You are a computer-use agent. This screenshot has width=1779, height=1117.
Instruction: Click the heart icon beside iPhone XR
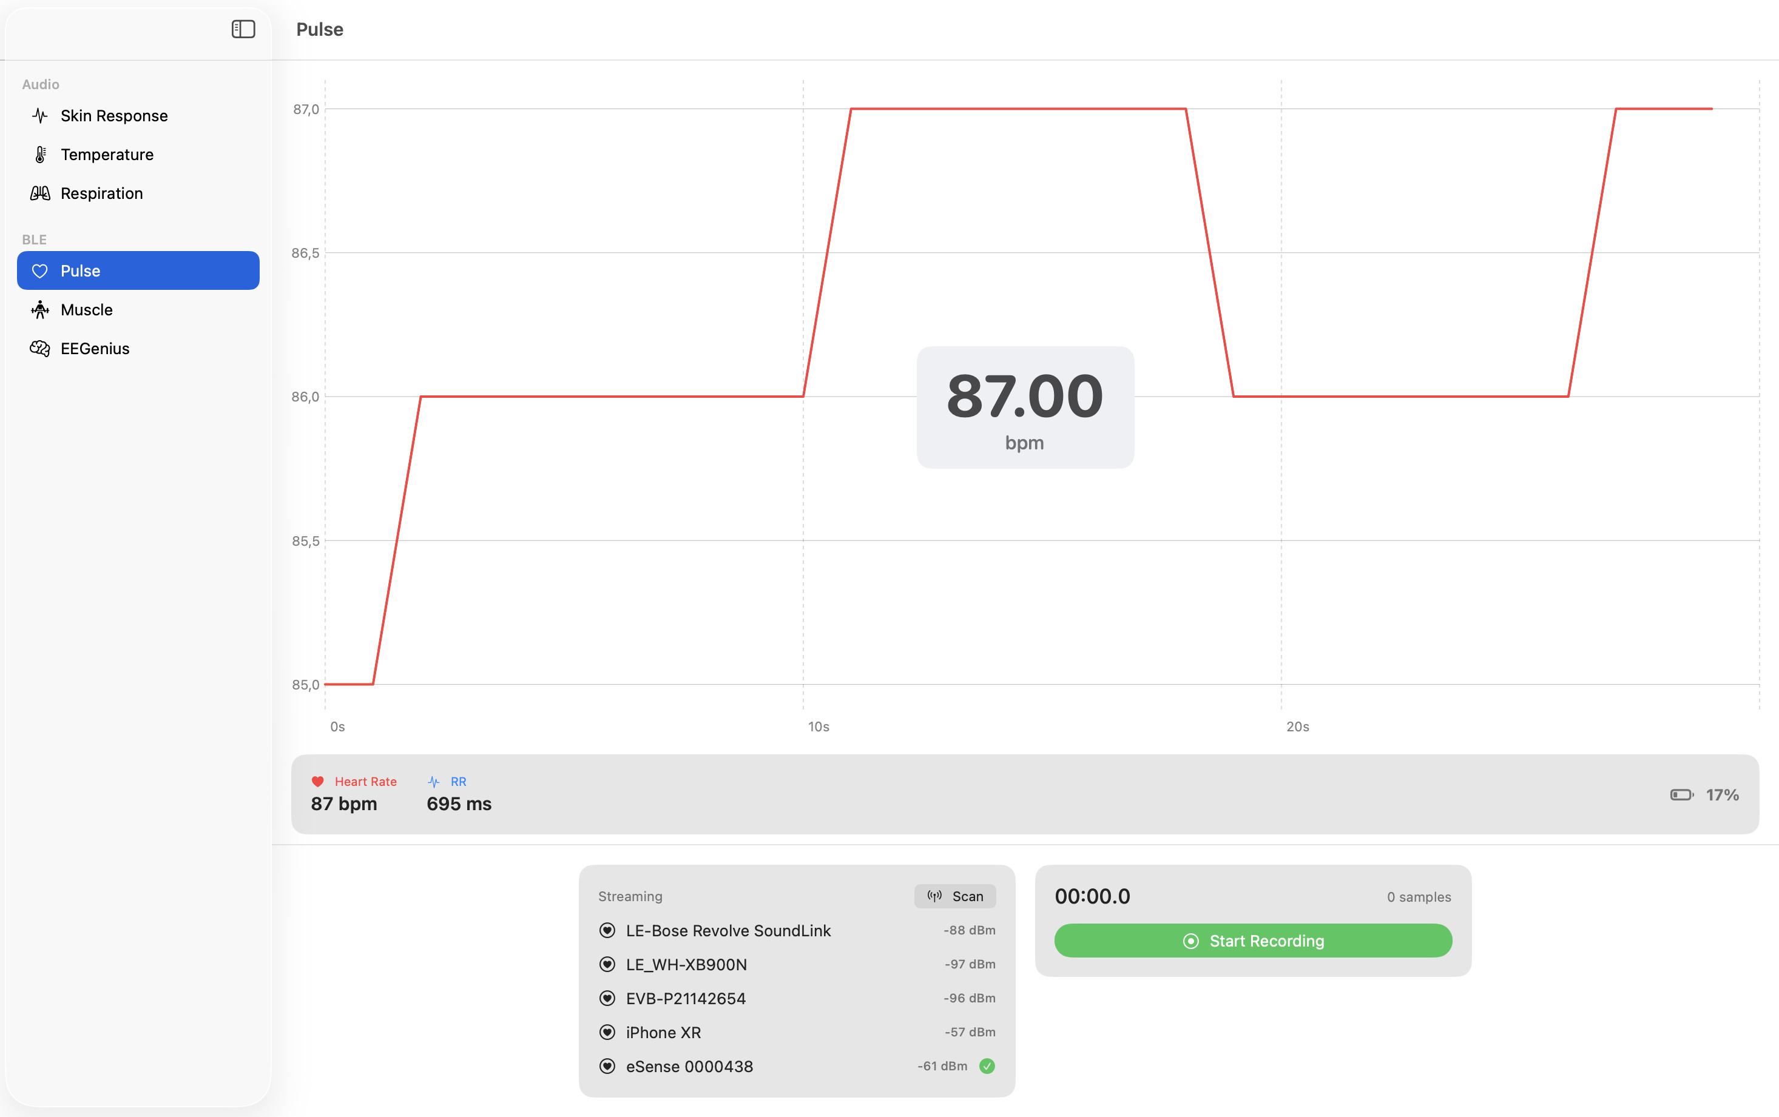point(607,1032)
